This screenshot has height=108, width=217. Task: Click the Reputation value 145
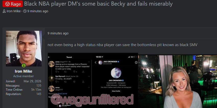click(x=39, y=94)
